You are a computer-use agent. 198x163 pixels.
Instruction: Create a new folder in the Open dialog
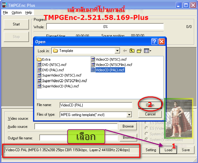click(x=139, y=51)
